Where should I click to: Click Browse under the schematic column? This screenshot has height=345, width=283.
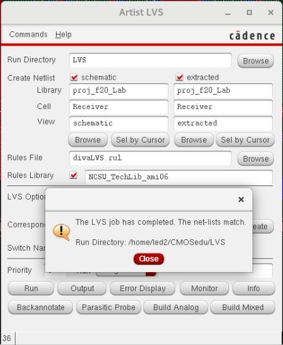(x=88, y=140)
